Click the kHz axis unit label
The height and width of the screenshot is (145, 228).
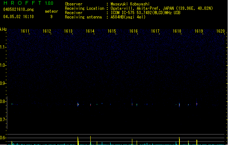coord(3,29)
